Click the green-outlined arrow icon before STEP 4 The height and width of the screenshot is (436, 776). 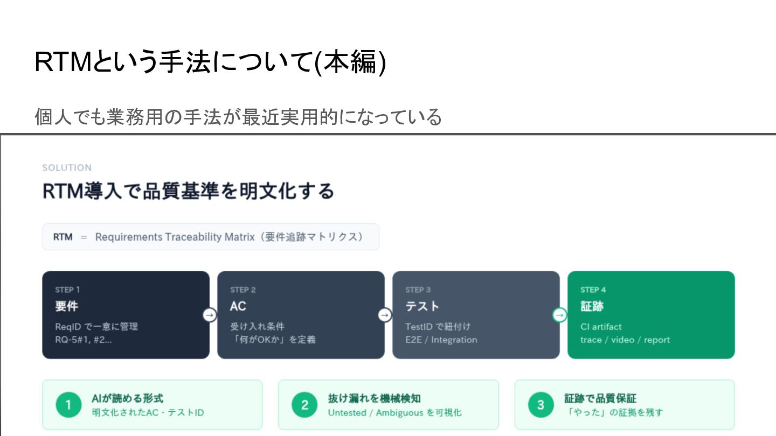[560, 315]
